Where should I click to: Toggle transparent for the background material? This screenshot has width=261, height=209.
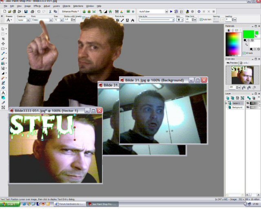pyautogui.click(x=259, y=49)
